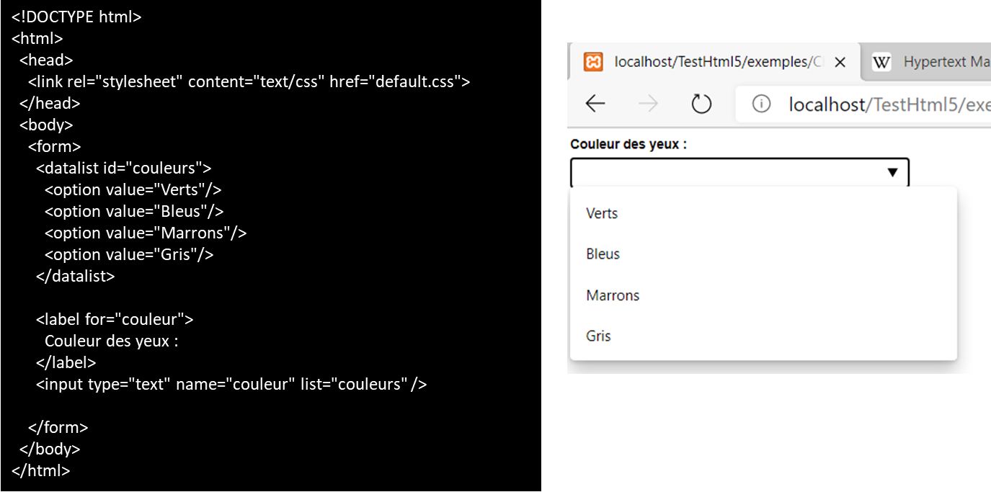Open the site information icon in the address bar
Viewport: 991px width, 492px height.
tap(761, 104)
